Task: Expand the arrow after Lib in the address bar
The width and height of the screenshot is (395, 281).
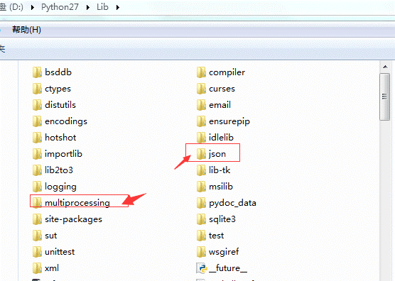Action: pos(118,7)
